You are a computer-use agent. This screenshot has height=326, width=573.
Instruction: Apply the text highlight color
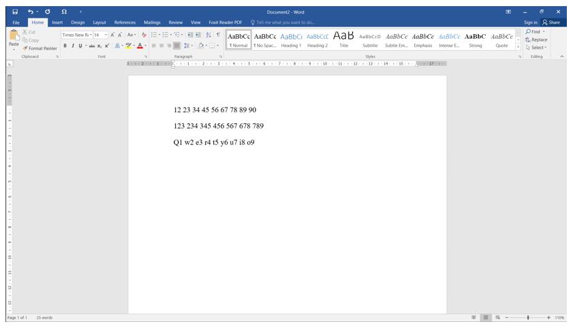coord(127,46)
